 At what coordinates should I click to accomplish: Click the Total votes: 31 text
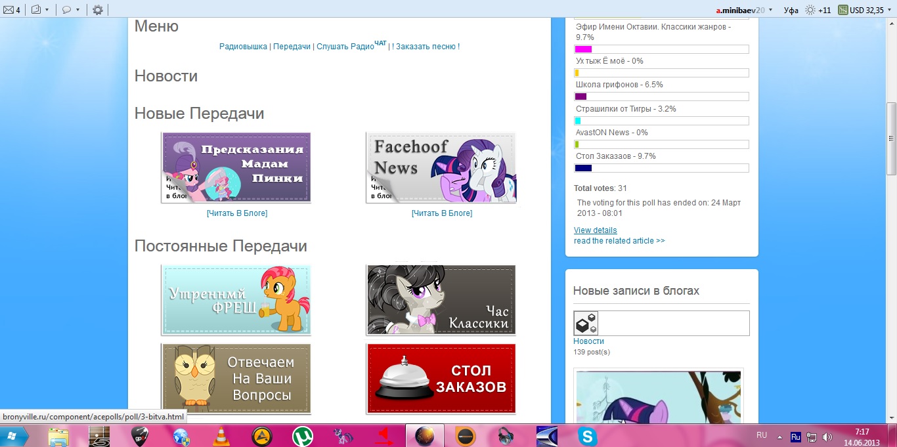tap(601, 188)
